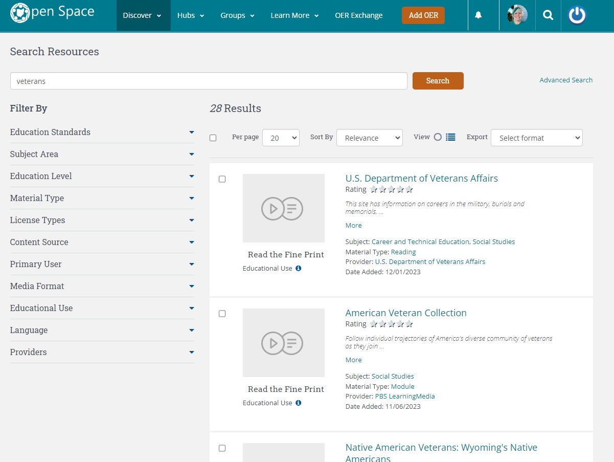The image size is (614, 462).
Task: Click the orange Search button
Action: click(x=438, y=81)
